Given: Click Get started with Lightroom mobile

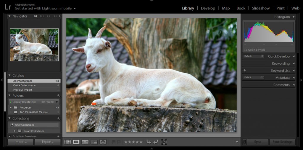Looking at the screenshot, I should 43,9.
